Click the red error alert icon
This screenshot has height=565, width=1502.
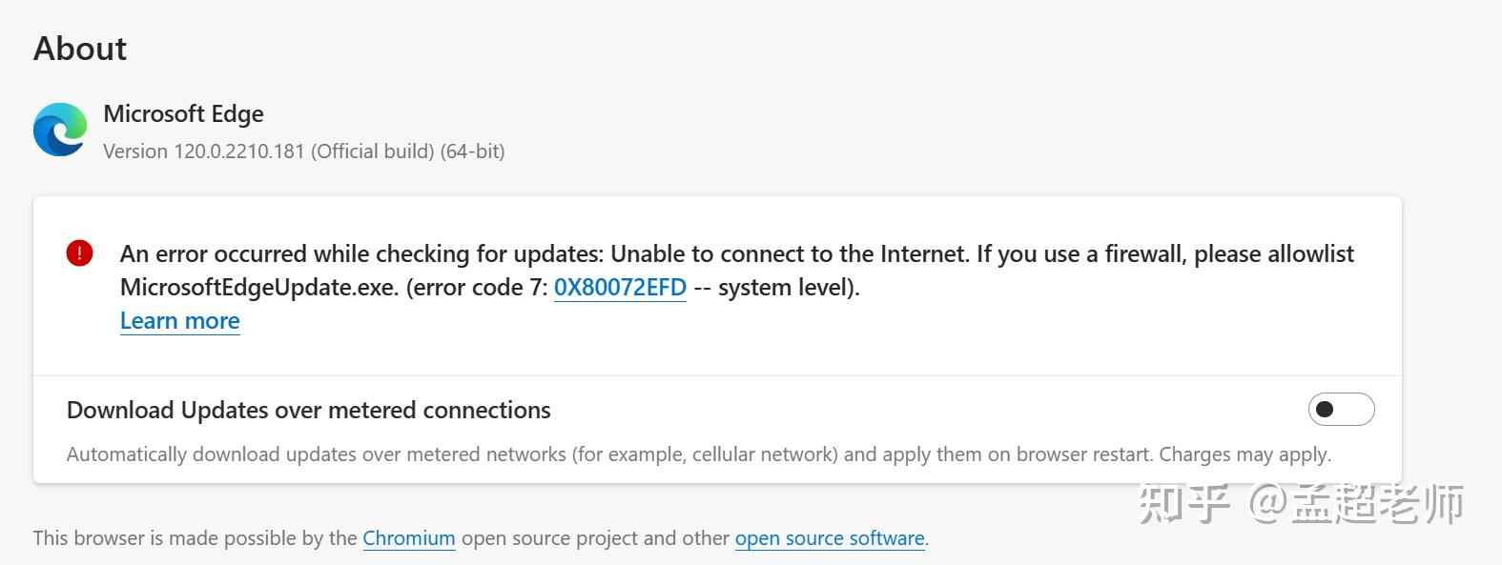click(79, 253)
